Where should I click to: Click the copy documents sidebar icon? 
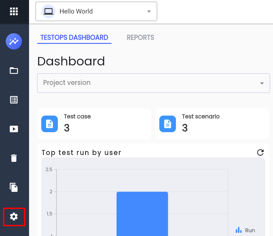(x=14, y=187)
